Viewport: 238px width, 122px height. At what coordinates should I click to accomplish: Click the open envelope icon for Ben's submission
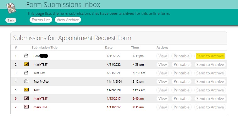(26, 56)
